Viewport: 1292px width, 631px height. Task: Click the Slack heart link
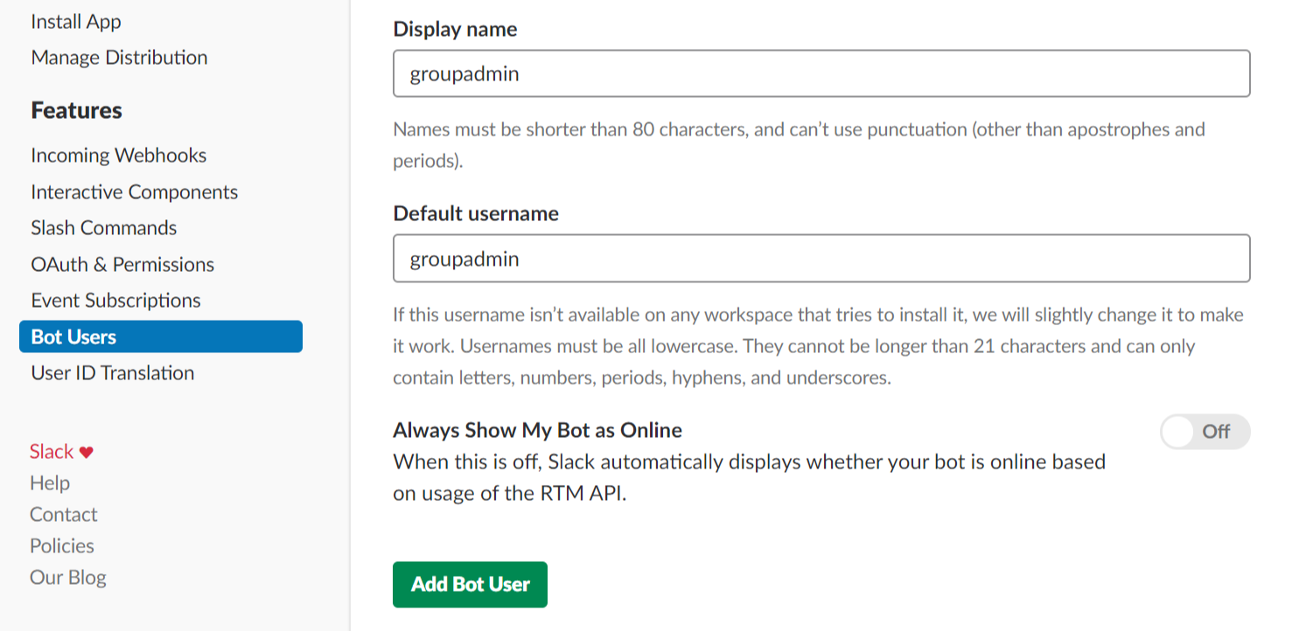pos(61,452)
